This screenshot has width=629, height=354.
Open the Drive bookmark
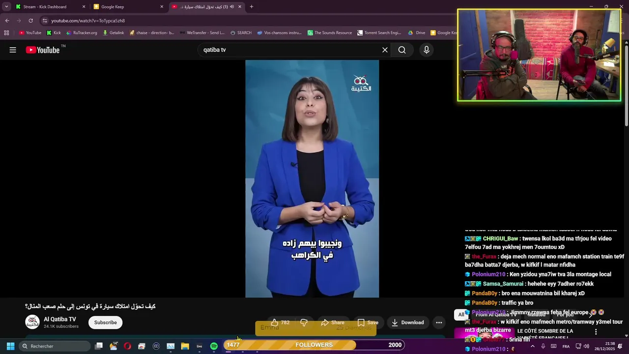tap(417, 33)
